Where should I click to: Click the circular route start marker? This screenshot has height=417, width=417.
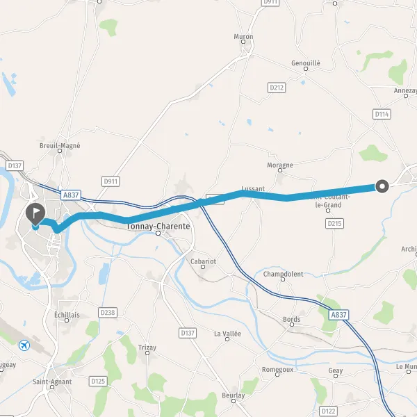[x=382, y=186]
